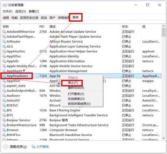Screen dimensions: 167x154
Task: Click the AdobeFlashPlayer service icon
Action: click(4, 36)
